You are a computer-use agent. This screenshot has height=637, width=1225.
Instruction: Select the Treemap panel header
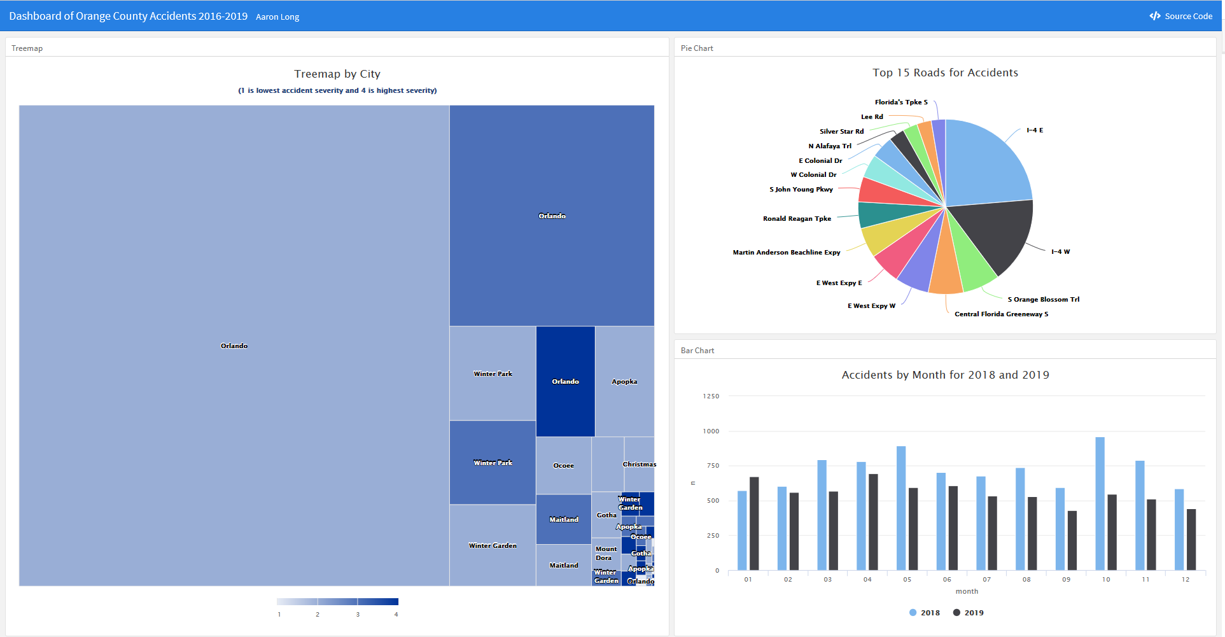[x=27, y=48]
